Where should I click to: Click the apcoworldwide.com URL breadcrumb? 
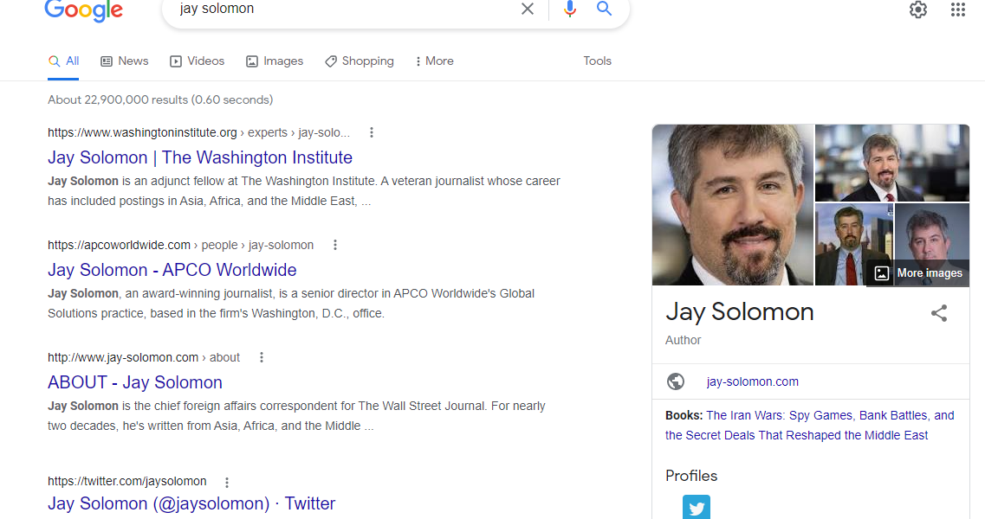(180, 245)
